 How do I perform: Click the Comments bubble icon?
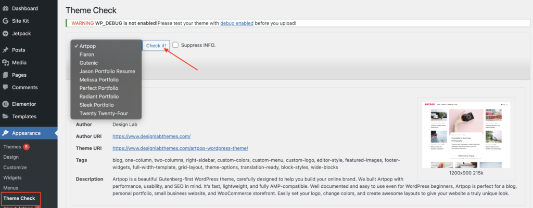[x=5, y=88]
